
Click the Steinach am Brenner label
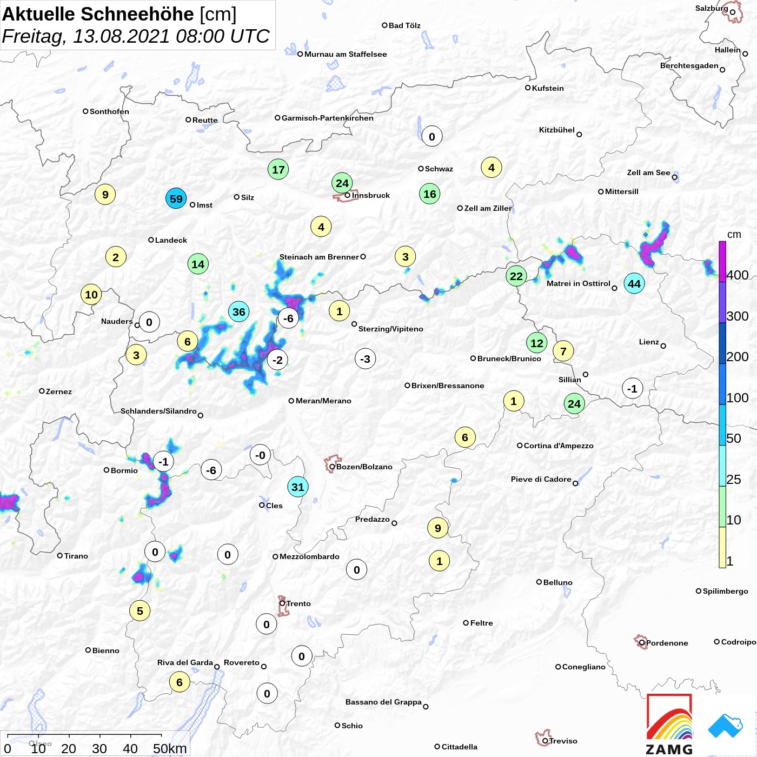(319, 257)
